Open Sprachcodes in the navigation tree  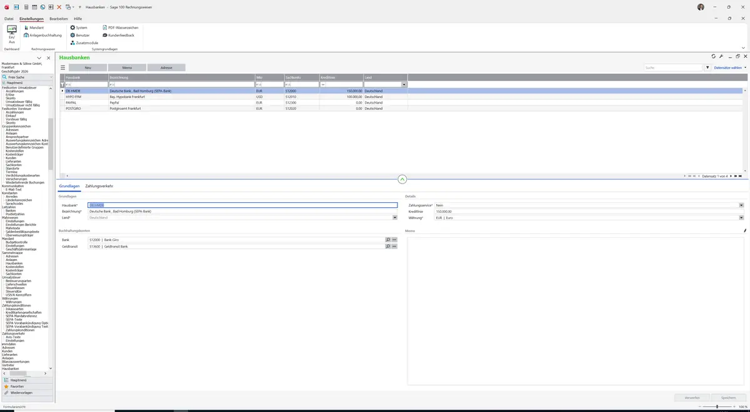click(x=14, y=204)
